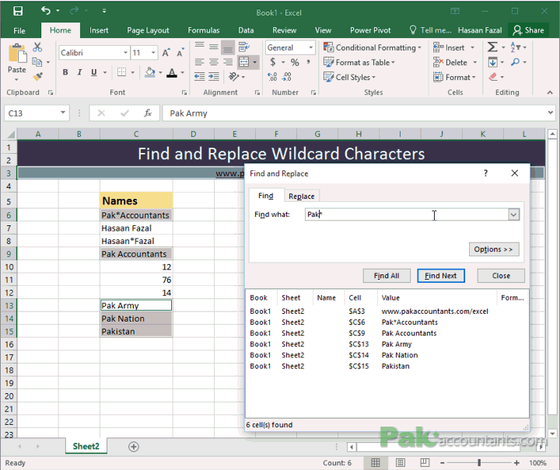This screenshot has width=560, height=470.
Task: Click Close button in Find dialog
Action: [x=501, y=276]
